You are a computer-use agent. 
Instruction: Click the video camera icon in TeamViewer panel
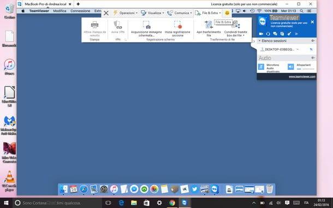[261, 34]
